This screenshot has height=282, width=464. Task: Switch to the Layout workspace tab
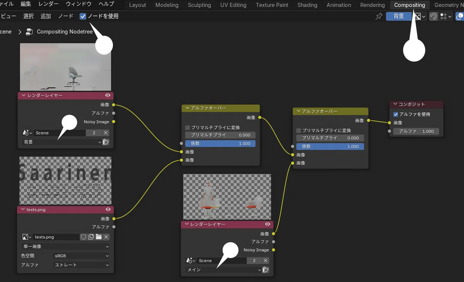pyautogui.click(x=138, y=5)
